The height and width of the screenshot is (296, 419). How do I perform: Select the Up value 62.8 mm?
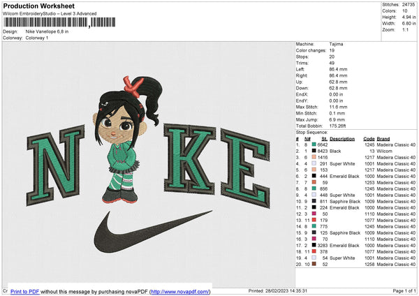click(338, 82)
